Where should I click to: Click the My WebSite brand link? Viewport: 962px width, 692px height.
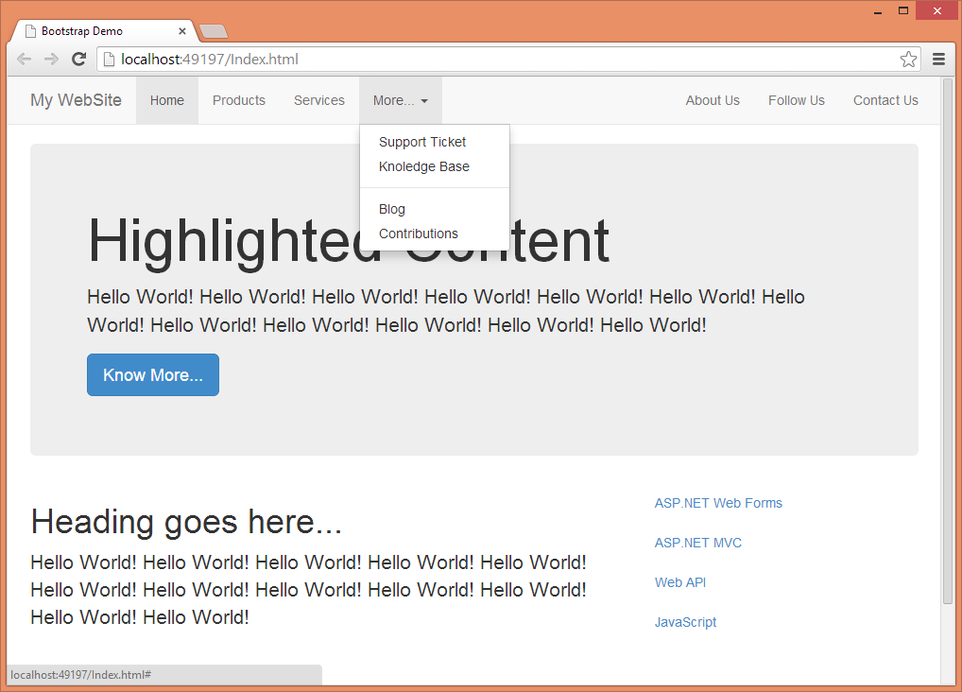(x=76, y=100)
